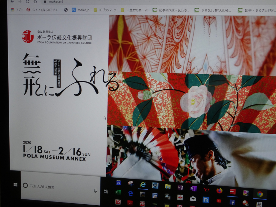Open the Windows Start menu
276x207 pixels.
pyautogui.click(x=16, y=185)
